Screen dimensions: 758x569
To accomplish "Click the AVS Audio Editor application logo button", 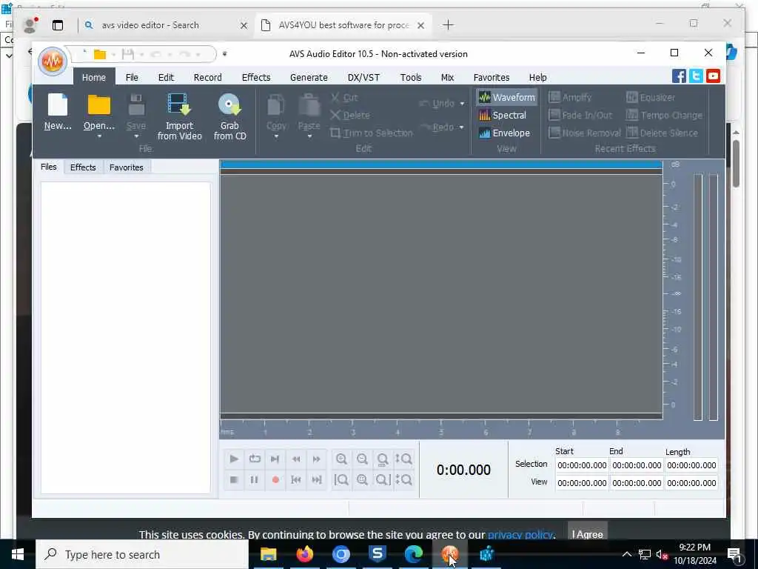I will [x=53, y=61].
